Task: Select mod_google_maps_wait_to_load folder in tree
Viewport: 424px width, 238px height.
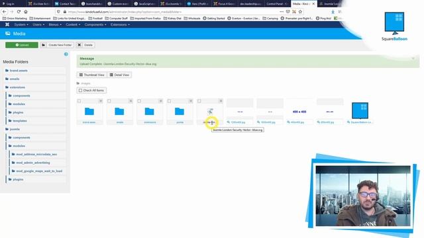Action: (x=39, y=171)
